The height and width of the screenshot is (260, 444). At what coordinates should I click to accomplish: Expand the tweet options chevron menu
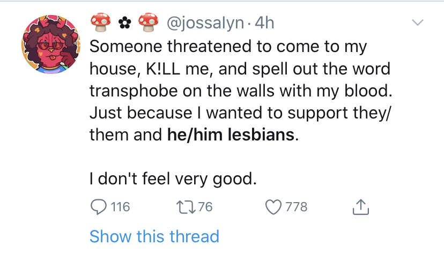click(x=418, y=23)
